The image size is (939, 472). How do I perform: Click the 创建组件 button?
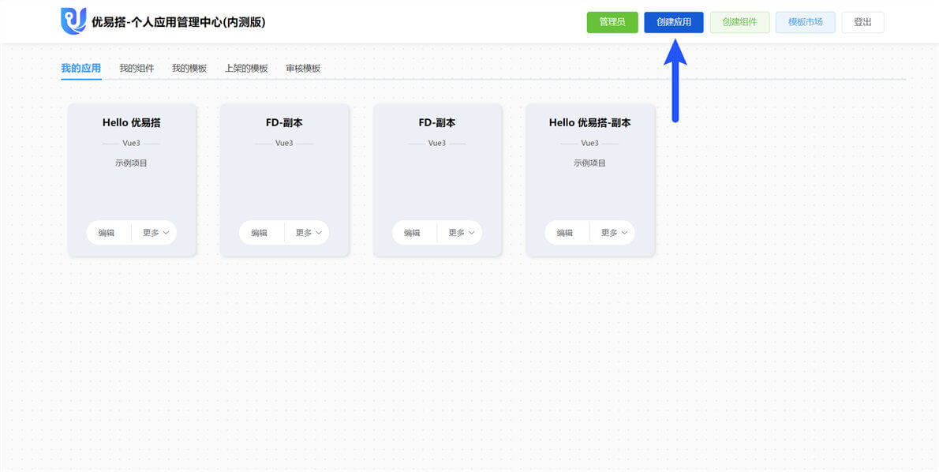tap(739, 22)
